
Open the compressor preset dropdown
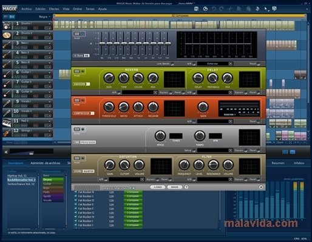pos(231,122)
